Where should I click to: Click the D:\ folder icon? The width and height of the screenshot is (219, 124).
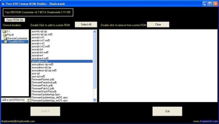coord(4,31)
